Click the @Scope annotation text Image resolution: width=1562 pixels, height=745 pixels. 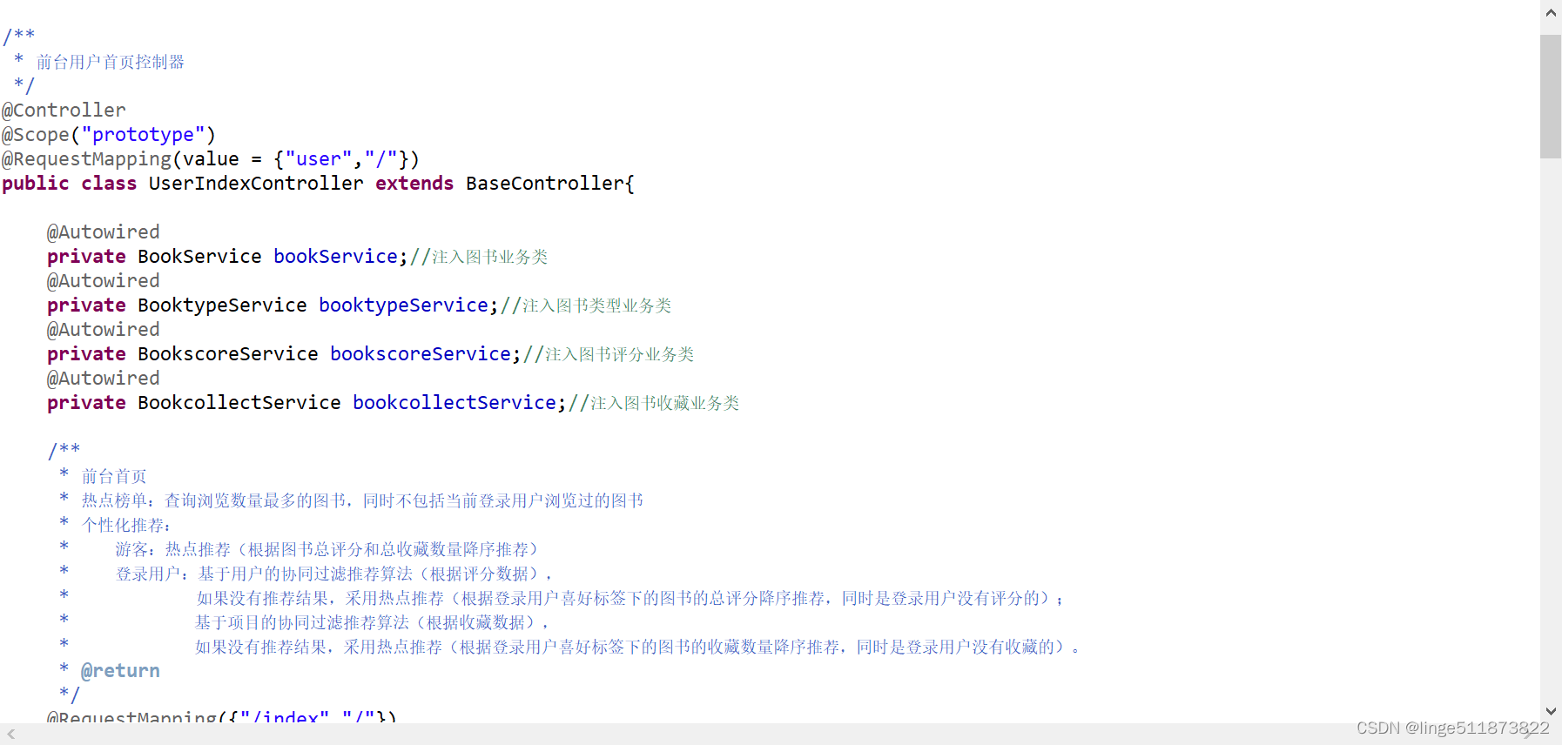[36, 135]
